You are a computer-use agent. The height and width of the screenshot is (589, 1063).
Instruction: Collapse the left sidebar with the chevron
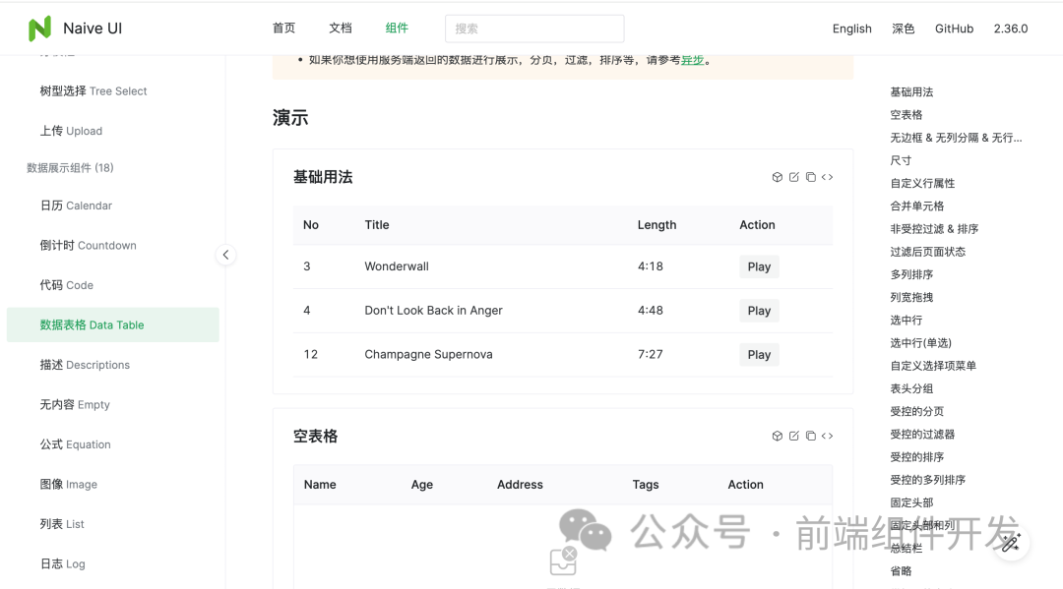click(225, 254)
